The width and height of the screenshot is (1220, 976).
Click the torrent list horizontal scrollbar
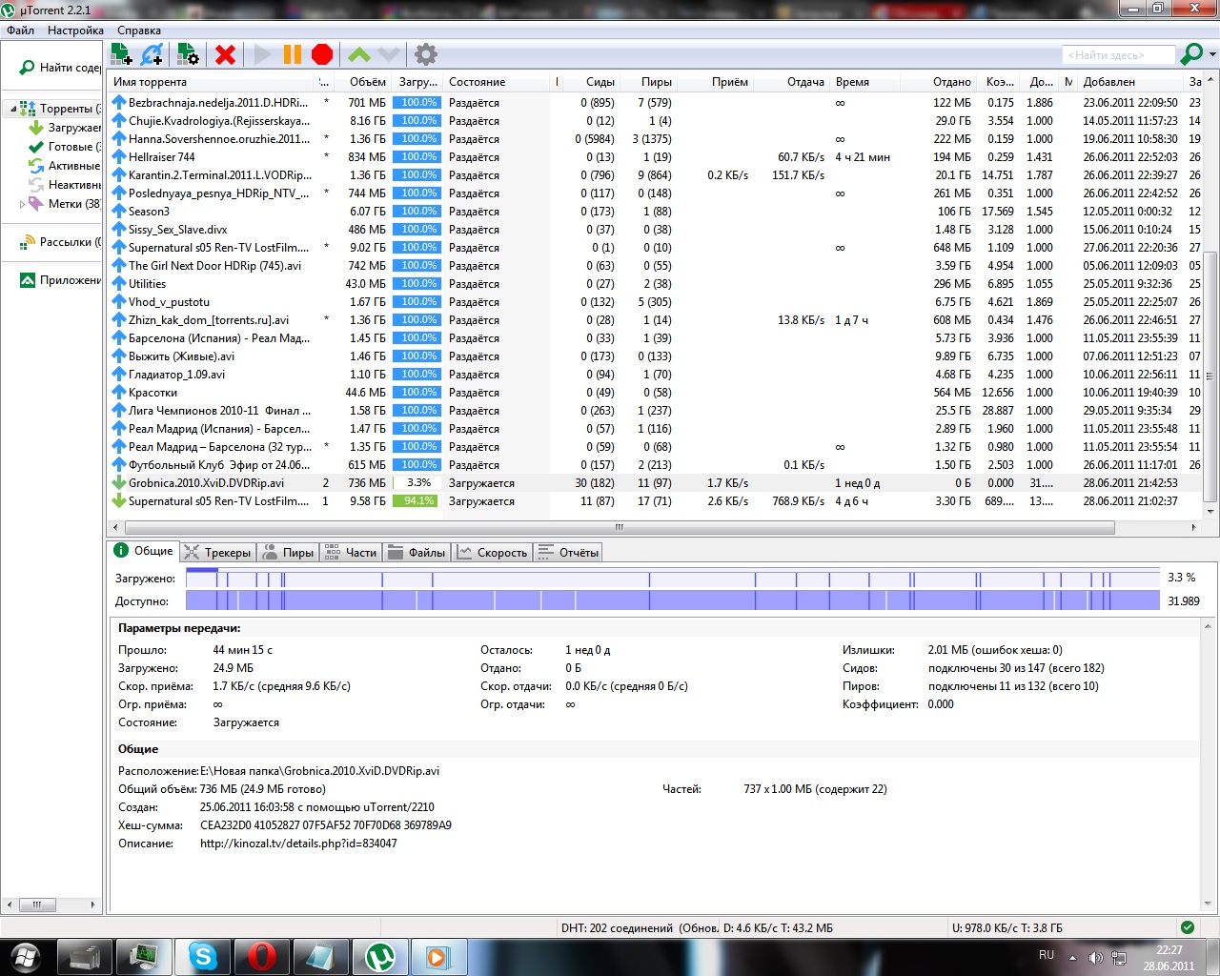(618, 527)
